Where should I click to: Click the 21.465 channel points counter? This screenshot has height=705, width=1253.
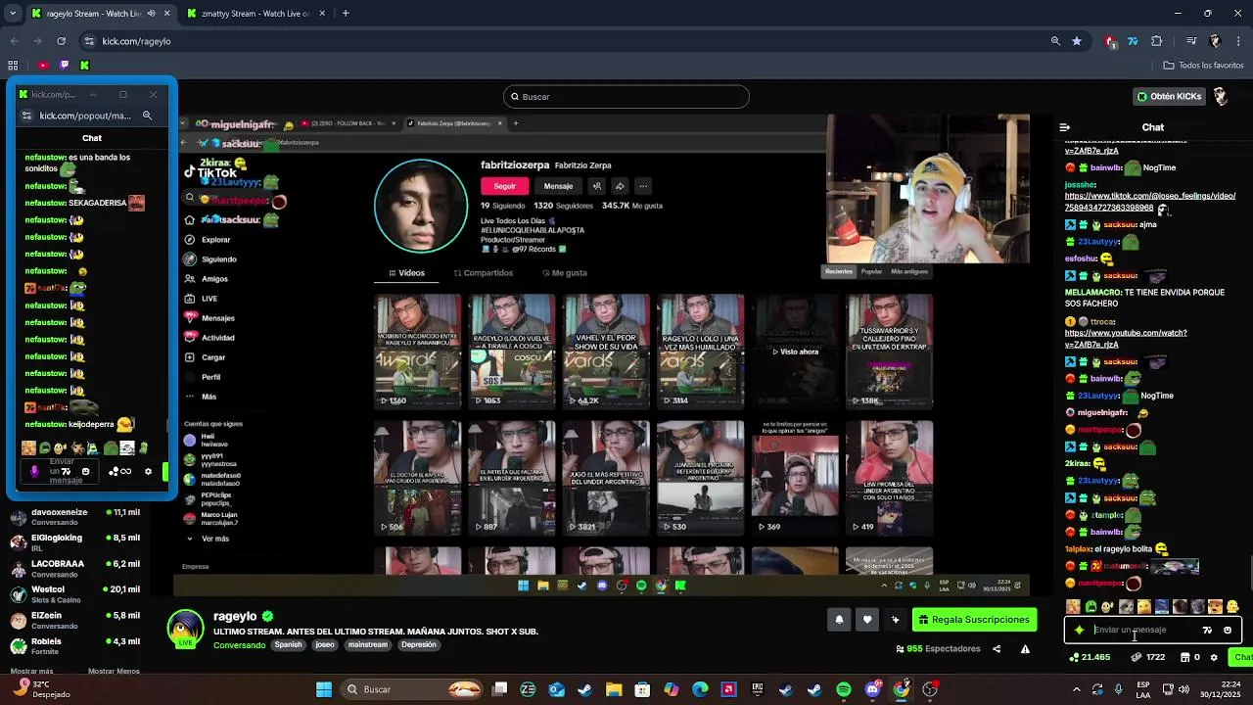1090,657
